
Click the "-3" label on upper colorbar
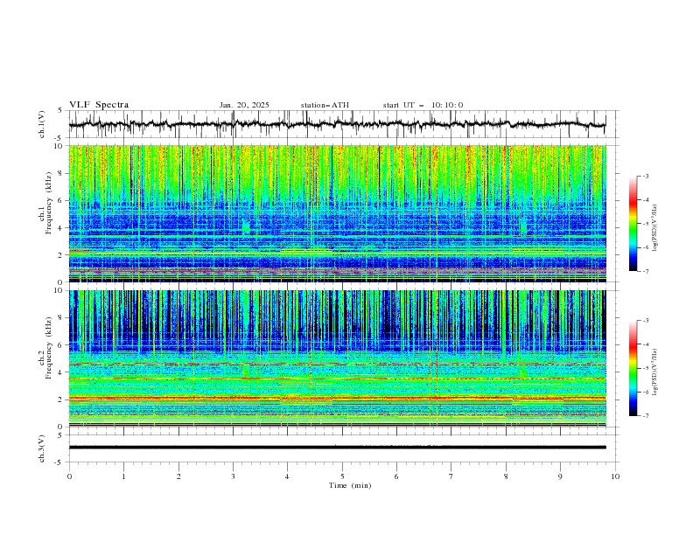click(645, 176)
